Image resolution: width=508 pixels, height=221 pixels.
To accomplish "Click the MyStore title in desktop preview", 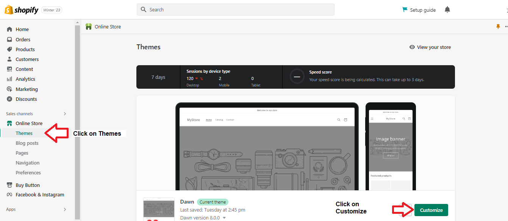I will coord(194,120).
